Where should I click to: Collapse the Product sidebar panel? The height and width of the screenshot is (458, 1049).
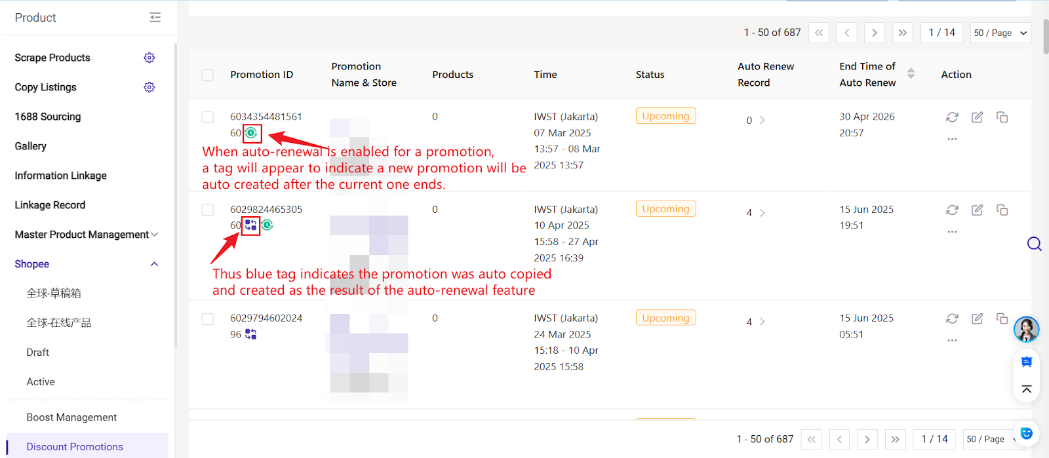[155, 18]
